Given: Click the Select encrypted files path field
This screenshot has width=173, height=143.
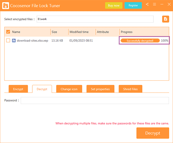Looking at the screenshot, I should click(95, 19).
